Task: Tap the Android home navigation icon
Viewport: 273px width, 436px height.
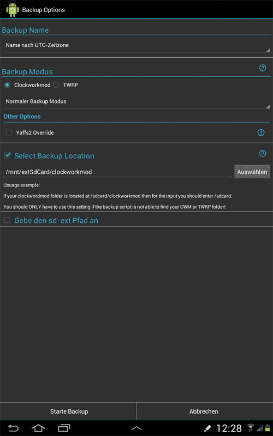Action: [x=38, y=428]
